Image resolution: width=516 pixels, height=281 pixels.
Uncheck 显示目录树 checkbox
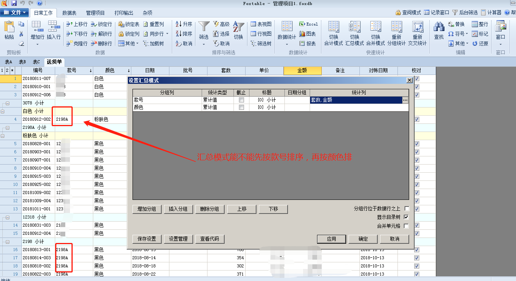(x=407, y=217)
